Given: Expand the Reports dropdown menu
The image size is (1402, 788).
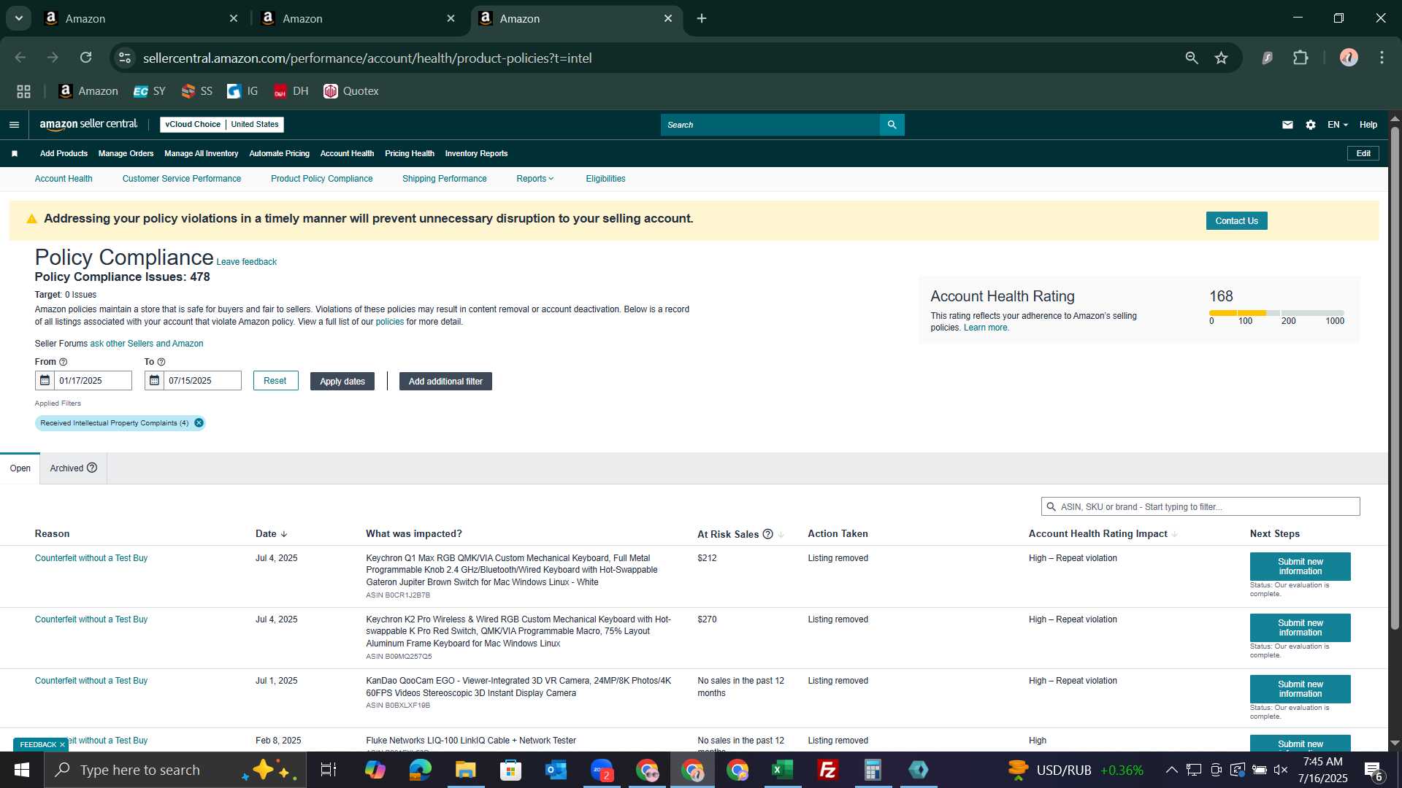Looking at the screenshot, I should (x=535, y=179).
